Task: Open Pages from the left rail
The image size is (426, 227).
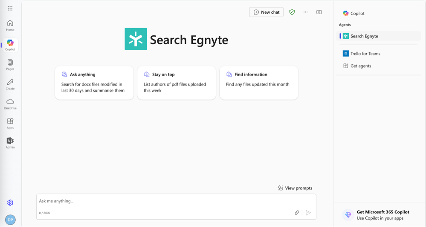Action: [10, 65]
